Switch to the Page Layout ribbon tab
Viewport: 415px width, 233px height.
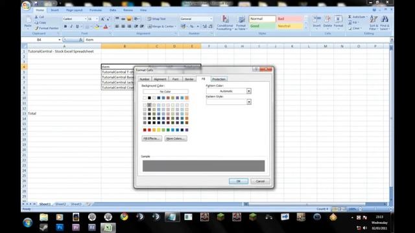click(75, 10)
